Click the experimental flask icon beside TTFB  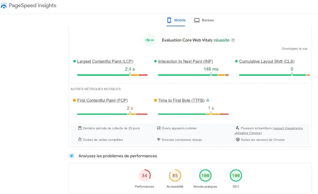[208, 100]
